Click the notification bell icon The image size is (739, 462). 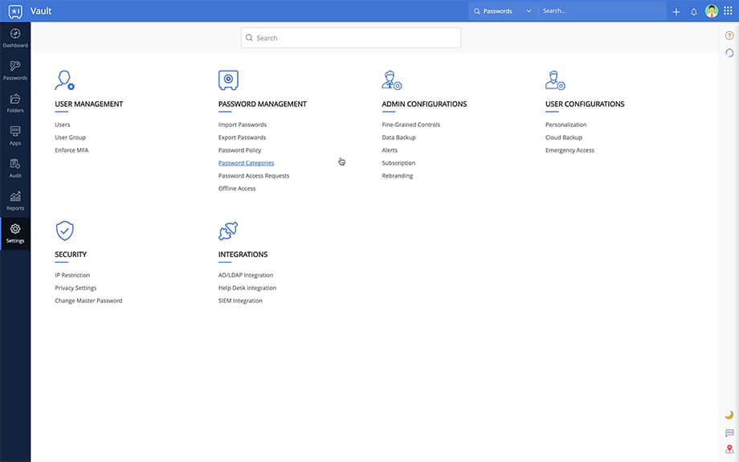pos(694,11)
